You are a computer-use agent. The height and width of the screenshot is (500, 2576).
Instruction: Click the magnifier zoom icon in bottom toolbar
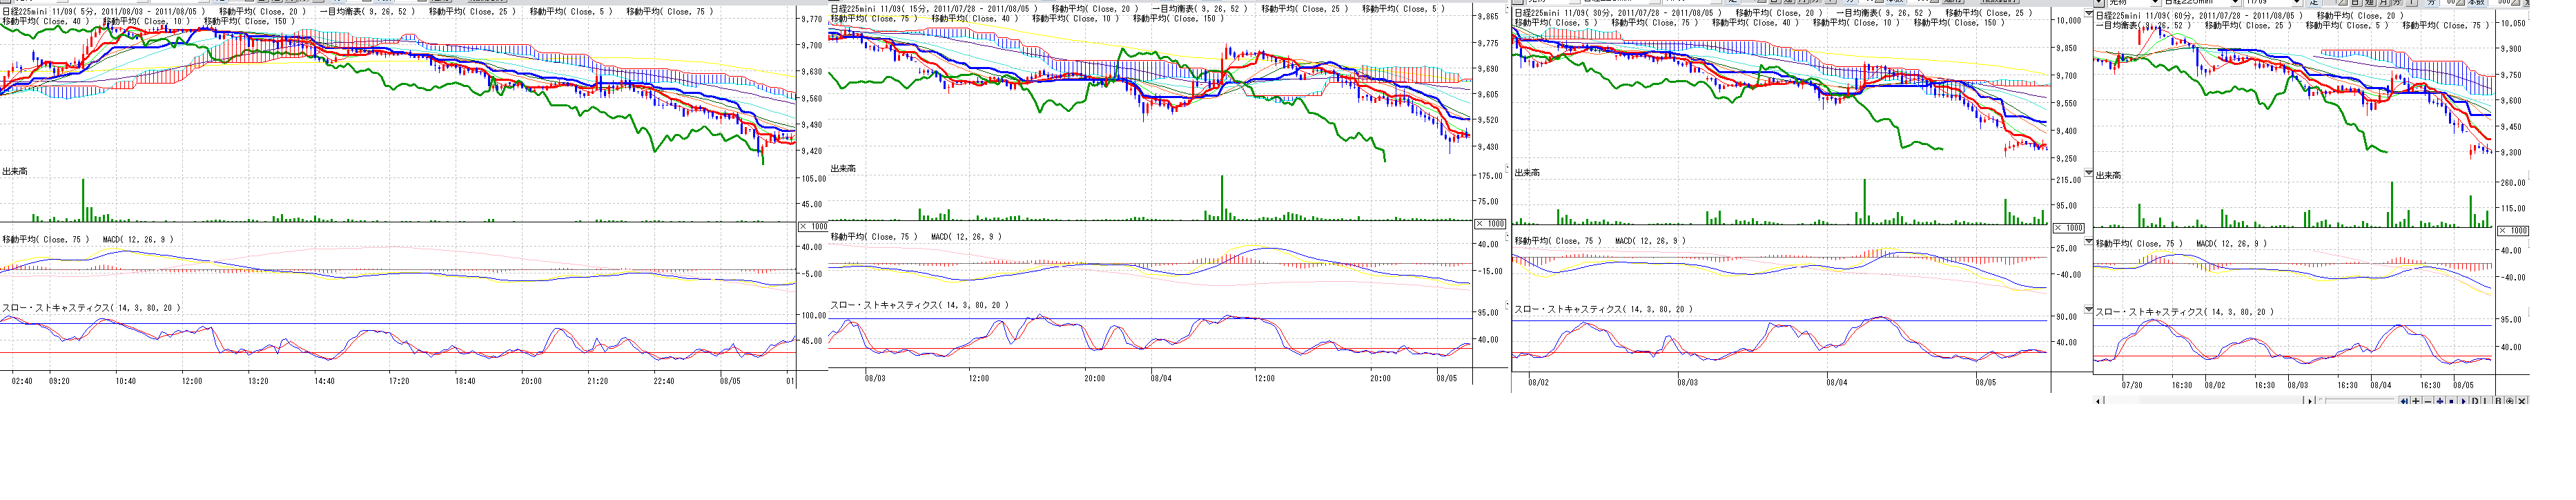(x=2510, y=401)
